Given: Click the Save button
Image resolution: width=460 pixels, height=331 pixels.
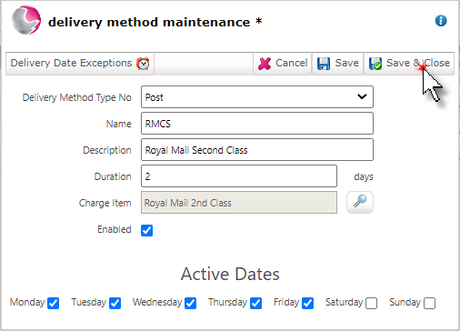Looking at the screenshot, I should point(338,64).
